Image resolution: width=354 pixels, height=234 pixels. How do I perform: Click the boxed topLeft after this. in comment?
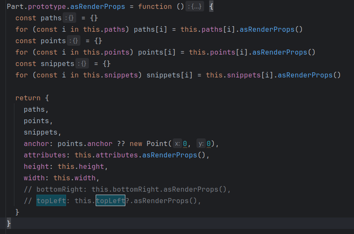[x=110, y=201]
